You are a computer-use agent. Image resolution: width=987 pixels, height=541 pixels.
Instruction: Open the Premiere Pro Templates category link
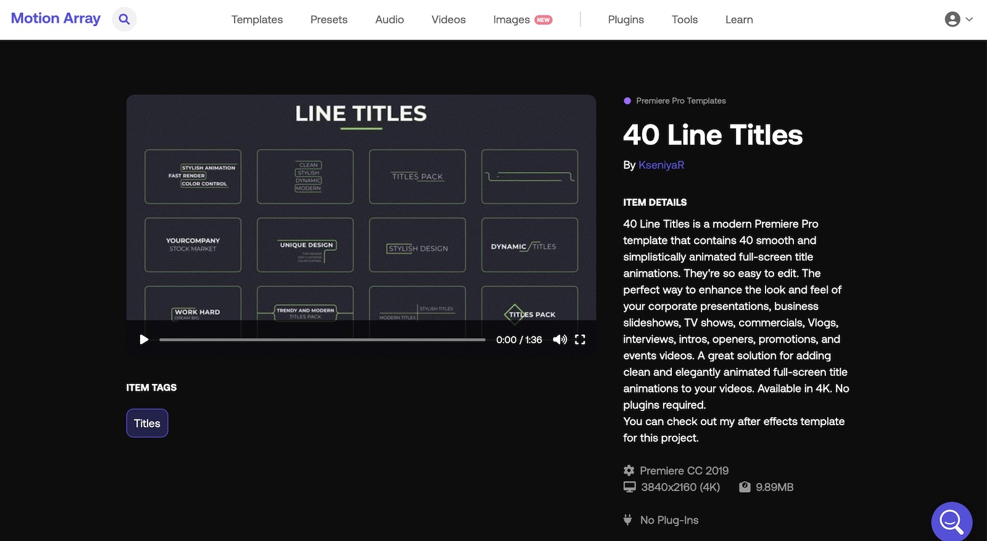click(x=680, y=100)
